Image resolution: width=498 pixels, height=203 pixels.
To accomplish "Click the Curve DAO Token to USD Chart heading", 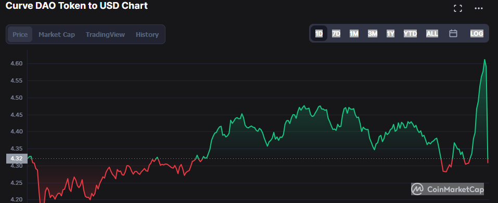I will point(76,5).
